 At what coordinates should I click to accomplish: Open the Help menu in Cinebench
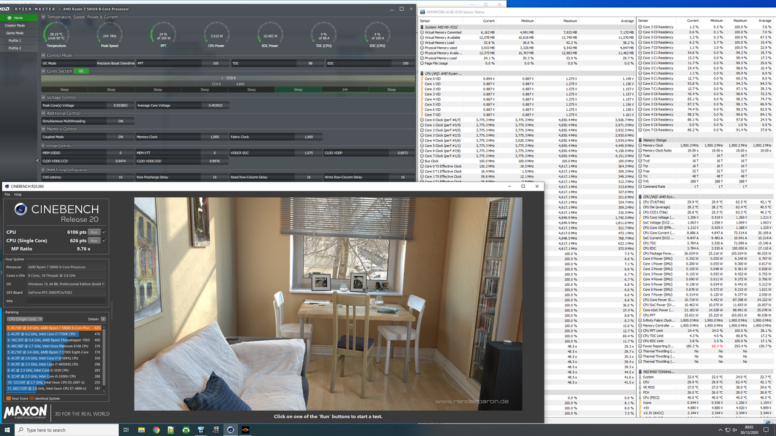tap(18, 194)
